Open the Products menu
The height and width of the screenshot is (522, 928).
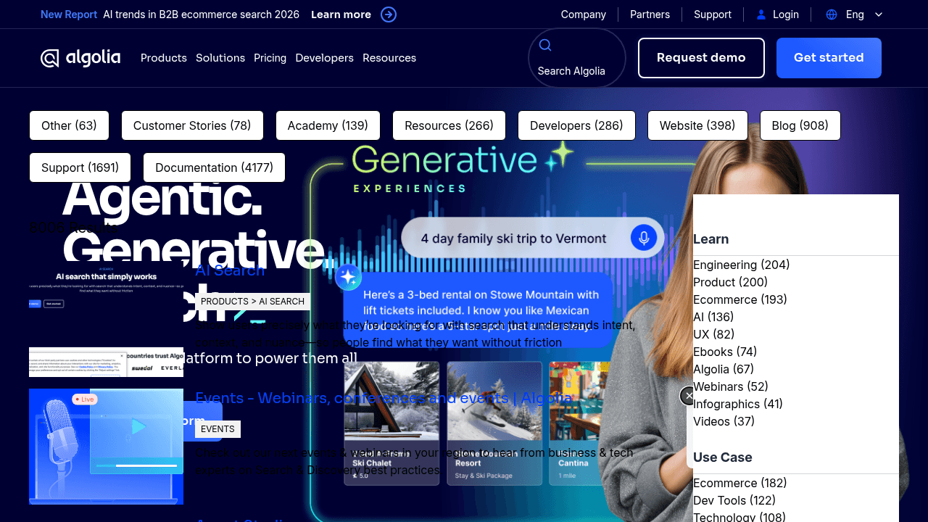[164, 58]
